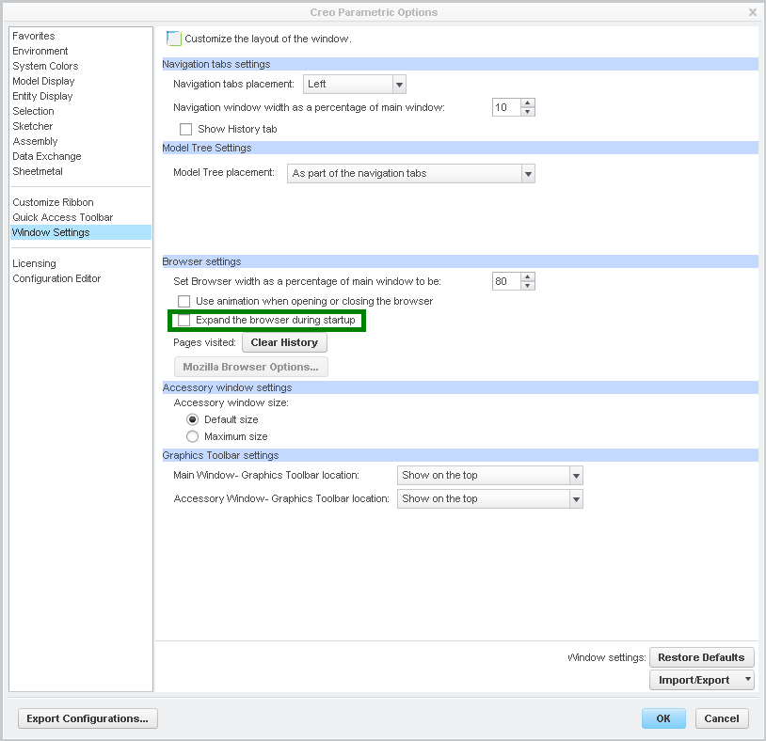This screenshot has height=741, width=766.
Task: Decrease browser width percentage value
Action: coord(528,286)
